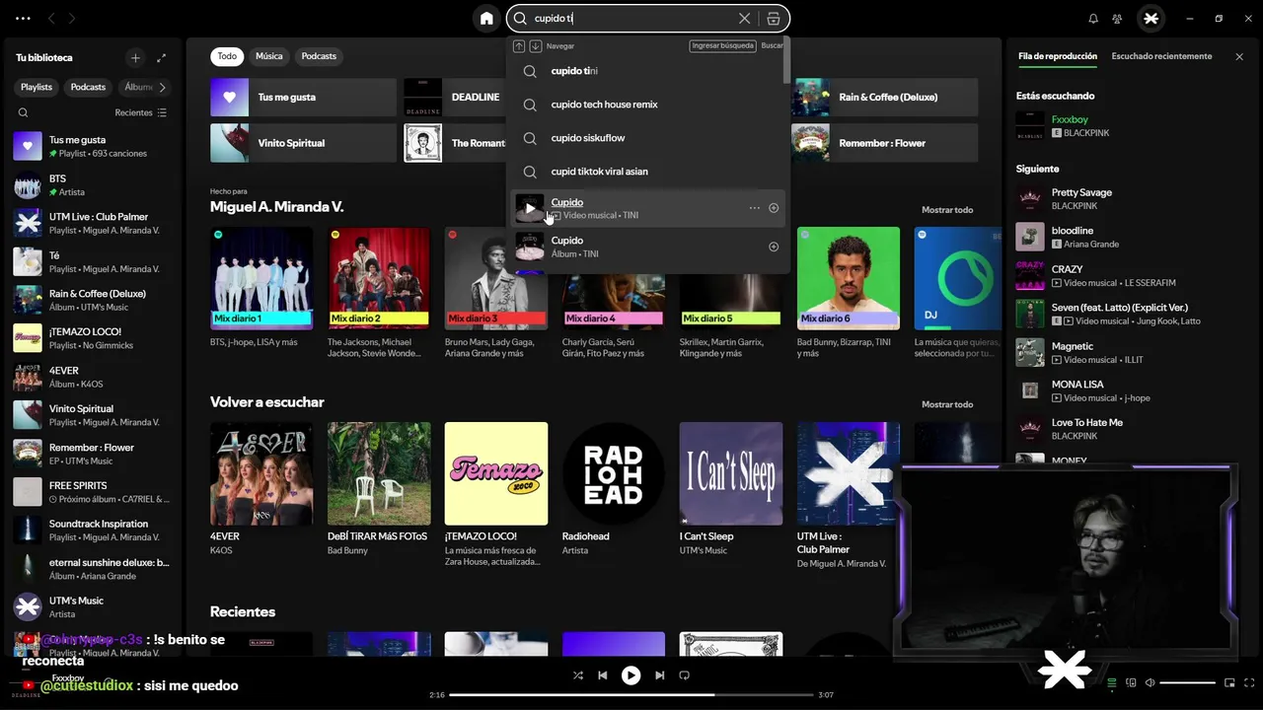Open the Tus me gusta shortcut card
The image size is (1263, 710).
303,98
